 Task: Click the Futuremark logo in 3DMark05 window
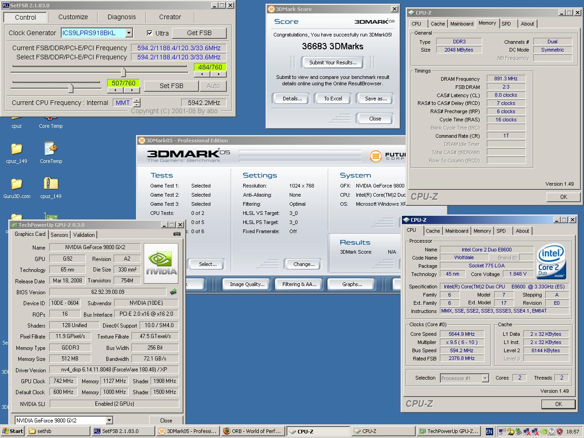point(375,156)
